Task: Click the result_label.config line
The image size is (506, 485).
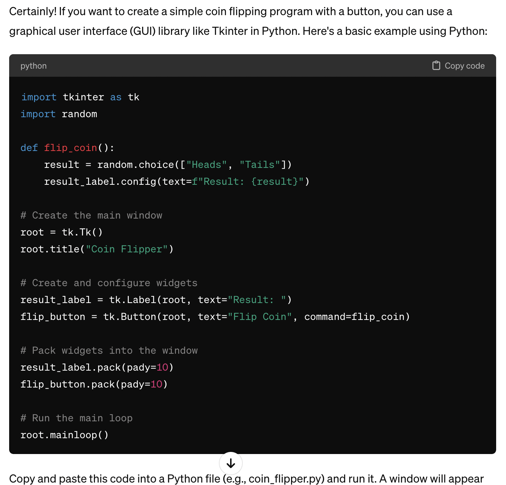Action: click(x=177, y=182)
